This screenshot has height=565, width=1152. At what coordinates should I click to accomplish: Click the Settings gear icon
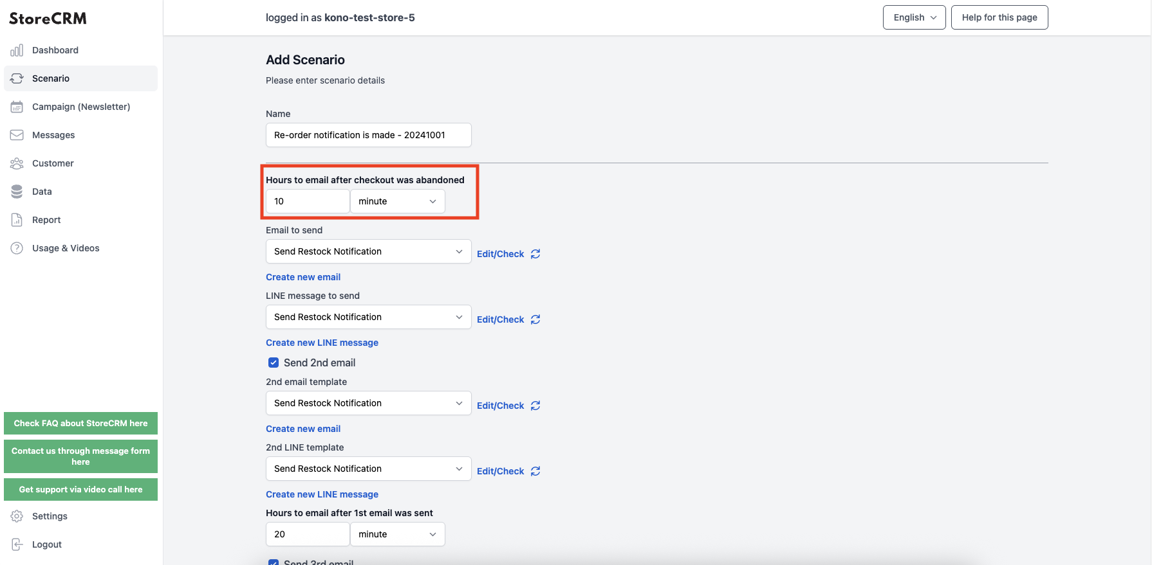(x=17, y=516)
